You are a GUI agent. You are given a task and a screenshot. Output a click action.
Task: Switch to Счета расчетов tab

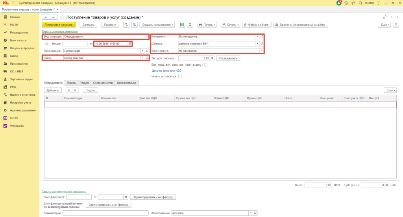[x=103, y=83]
